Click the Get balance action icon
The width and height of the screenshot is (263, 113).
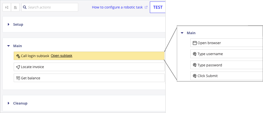coord(18,78)
